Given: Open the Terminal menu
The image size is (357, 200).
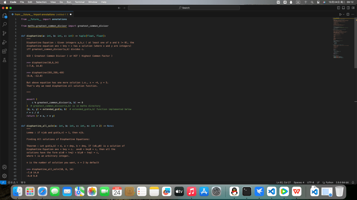Looking at the screenshot, I should [80, 2].
